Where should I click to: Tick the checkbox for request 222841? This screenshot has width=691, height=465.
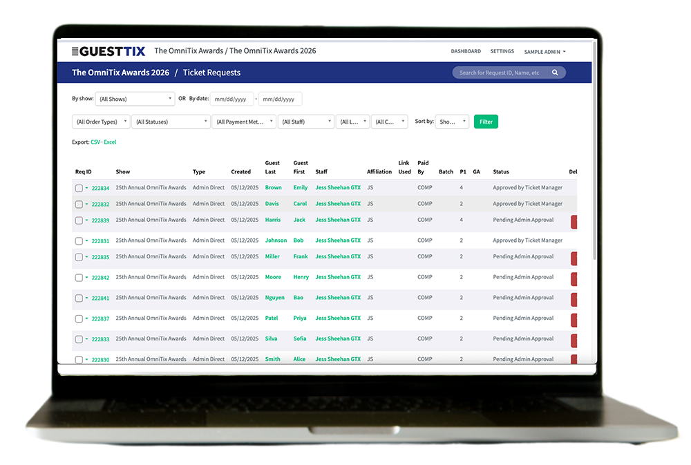click(x=79, y=298)
